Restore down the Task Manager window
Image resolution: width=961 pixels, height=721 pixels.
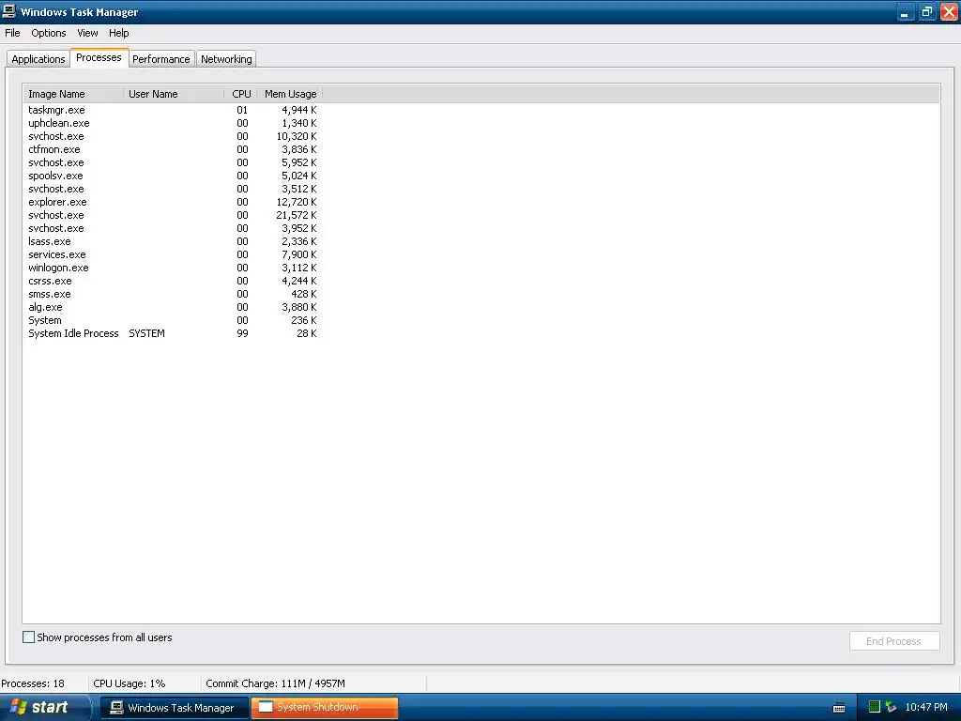pyautogui.click(x=926, y=11)
